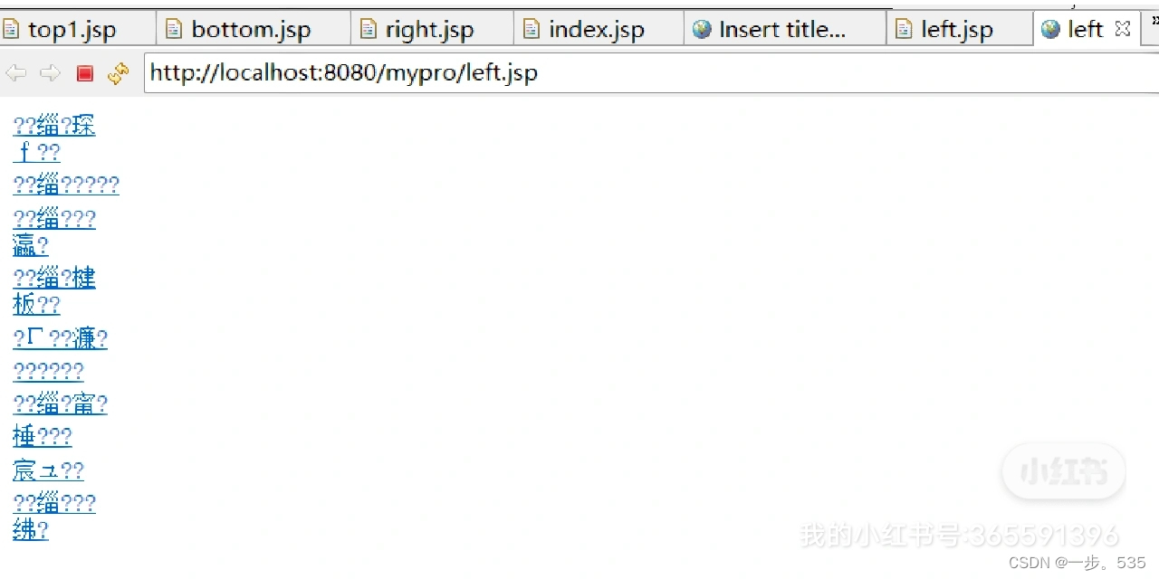Click the browser forward arrow icon
The image size is (1159, 579).
50,73
